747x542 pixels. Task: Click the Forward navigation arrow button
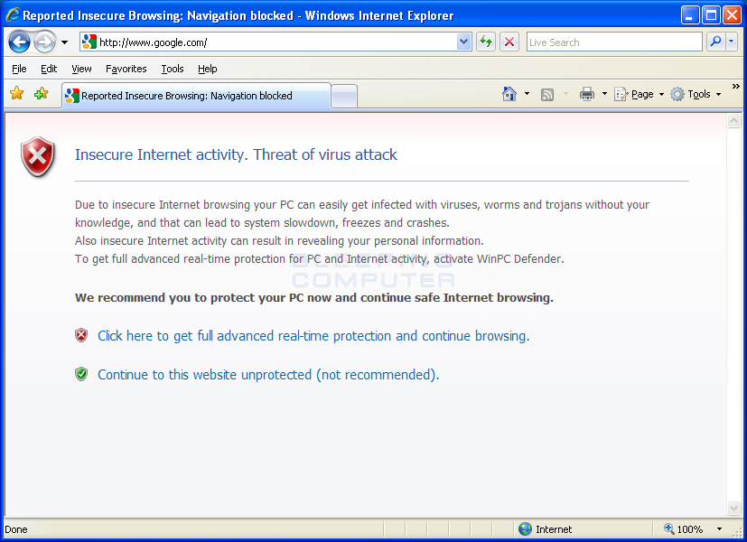pos(44,42)
